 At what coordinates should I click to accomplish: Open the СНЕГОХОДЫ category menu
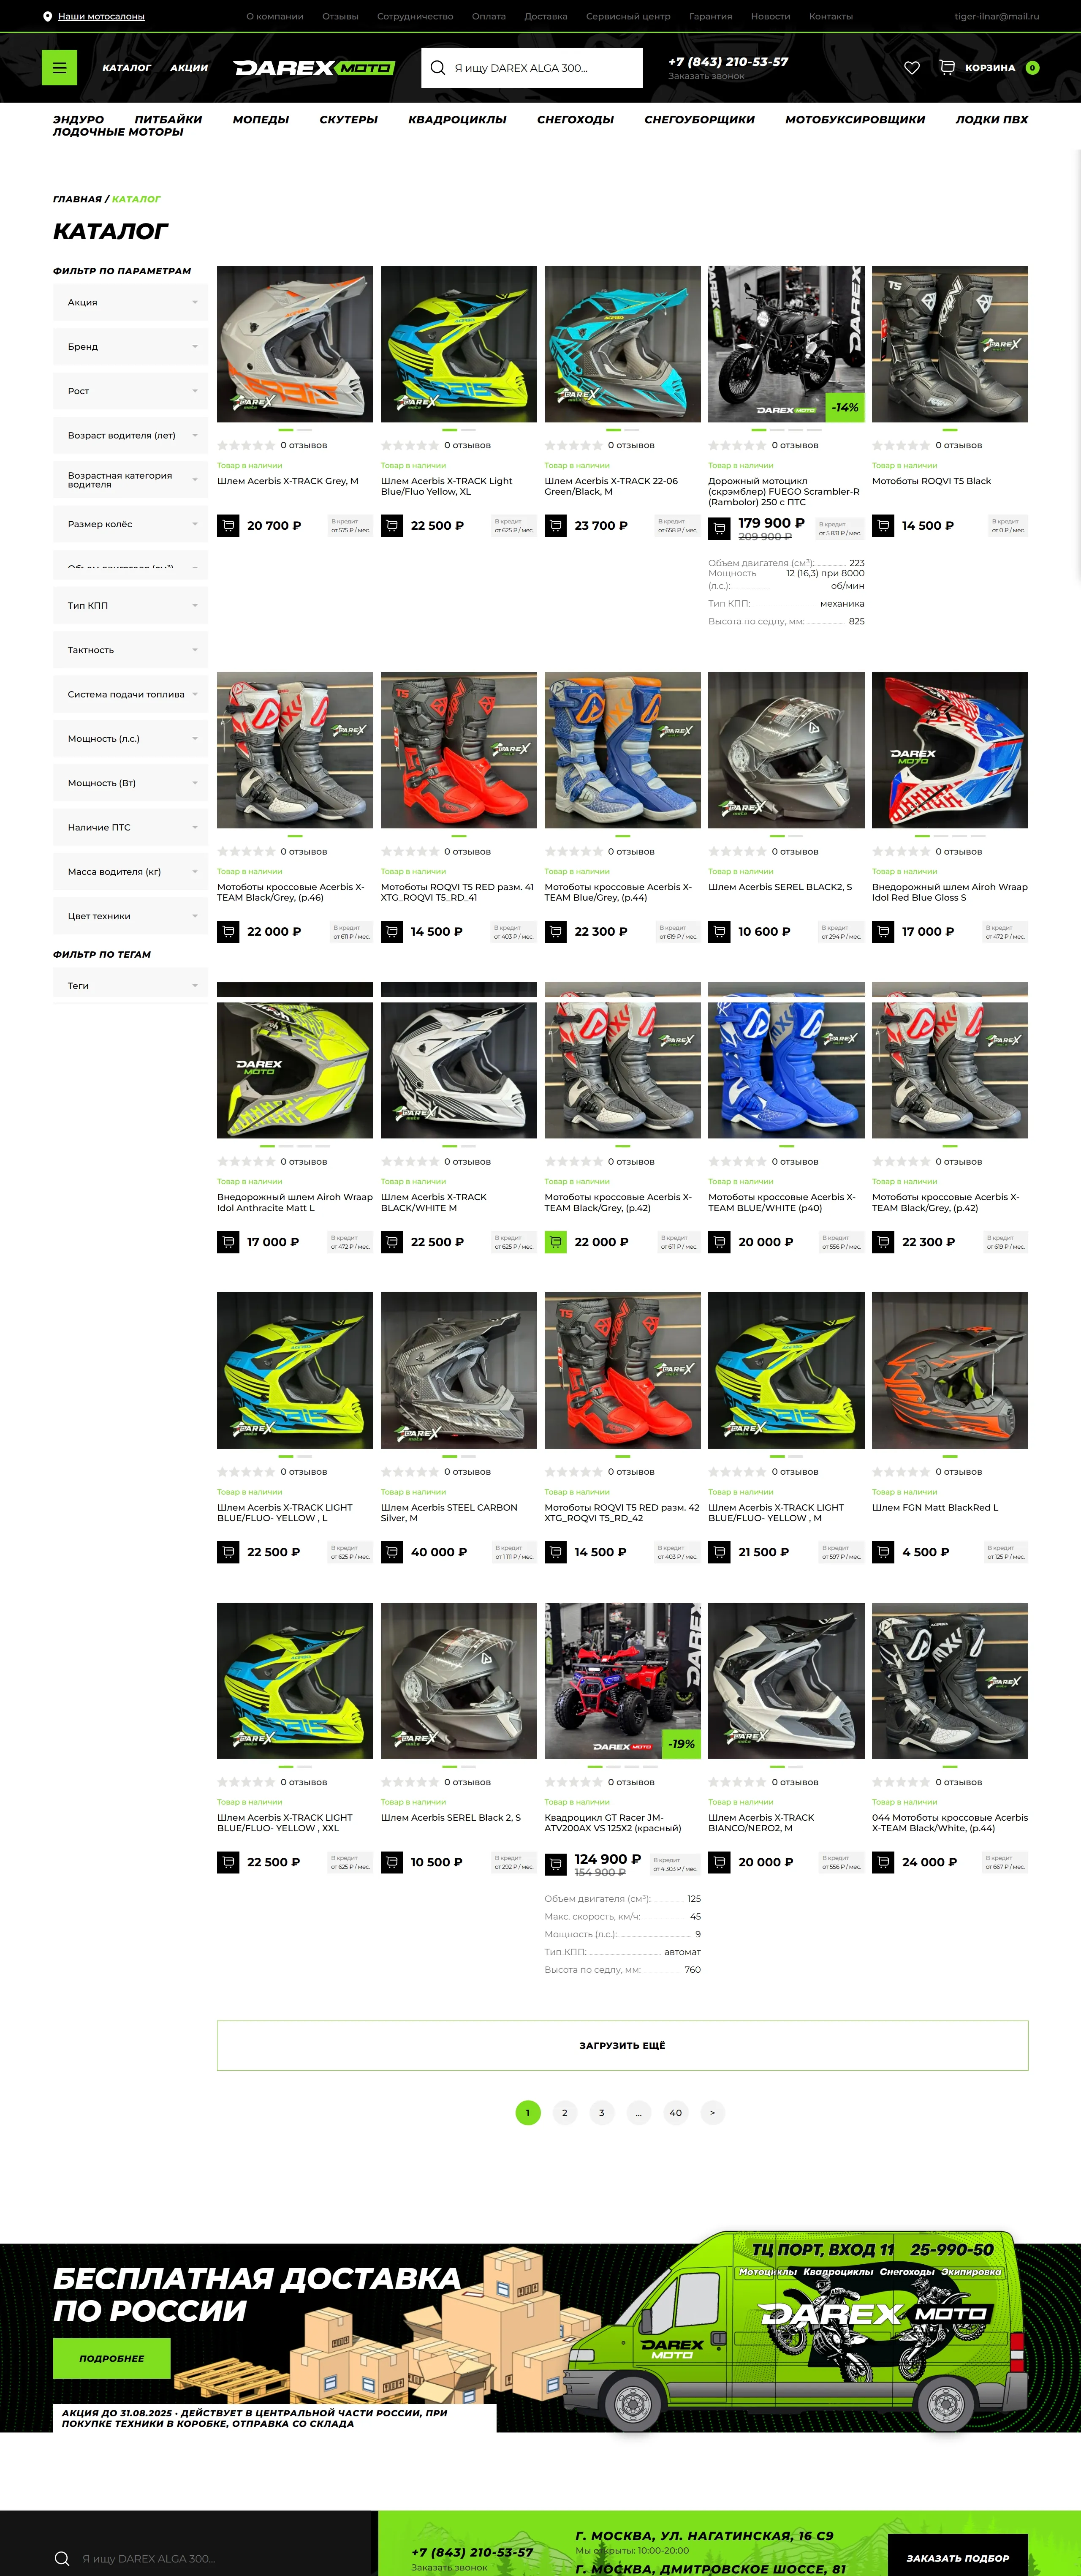tap(575, 120)
